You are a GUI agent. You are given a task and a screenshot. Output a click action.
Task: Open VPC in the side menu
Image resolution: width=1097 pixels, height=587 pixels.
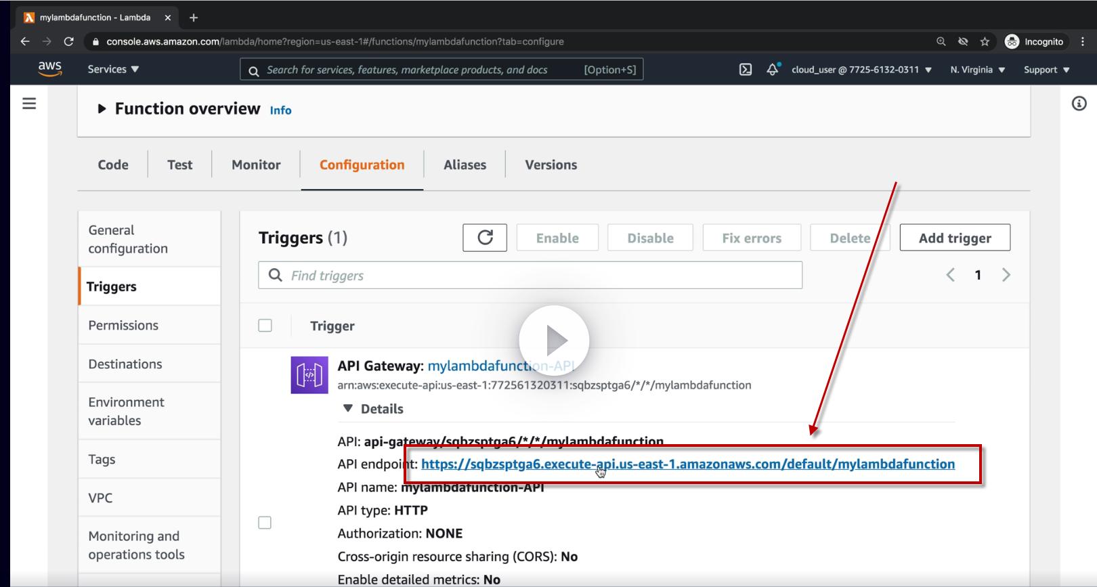[x=150, y=498]
